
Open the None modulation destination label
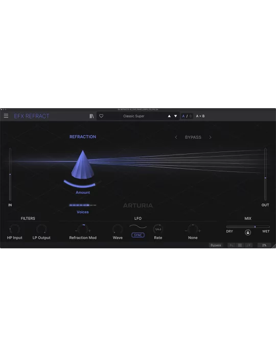tap(193, 238)
